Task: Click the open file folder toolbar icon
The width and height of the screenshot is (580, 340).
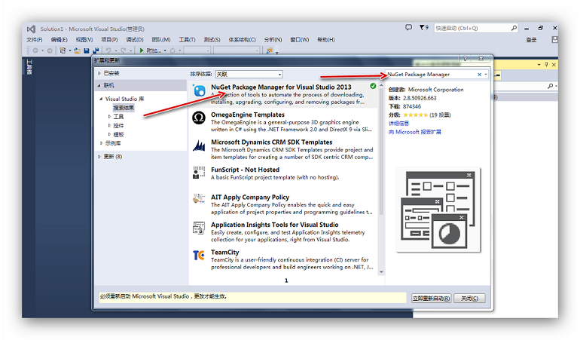Action: coord(77,51)
